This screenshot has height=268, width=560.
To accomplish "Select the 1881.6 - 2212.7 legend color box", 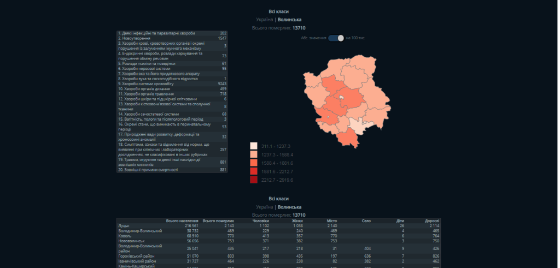I will (254, 171).
